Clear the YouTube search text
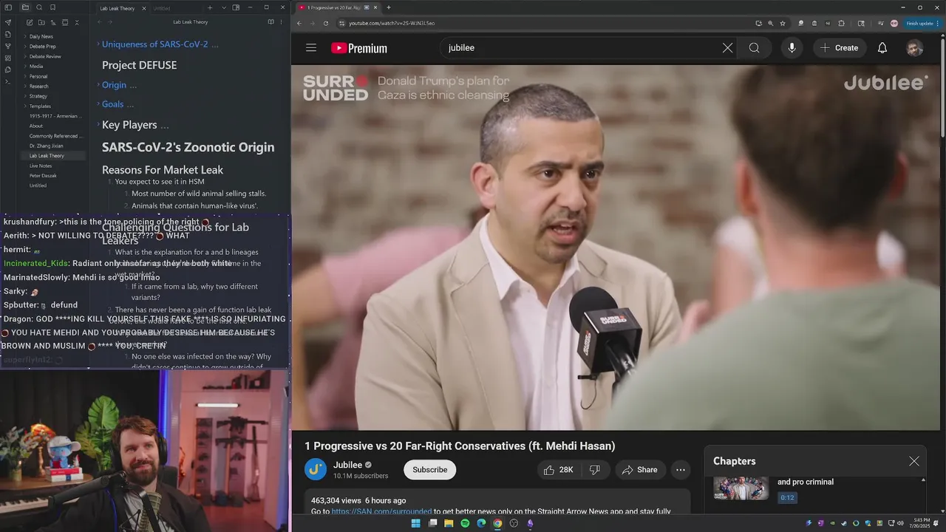 tap(727, 48)
